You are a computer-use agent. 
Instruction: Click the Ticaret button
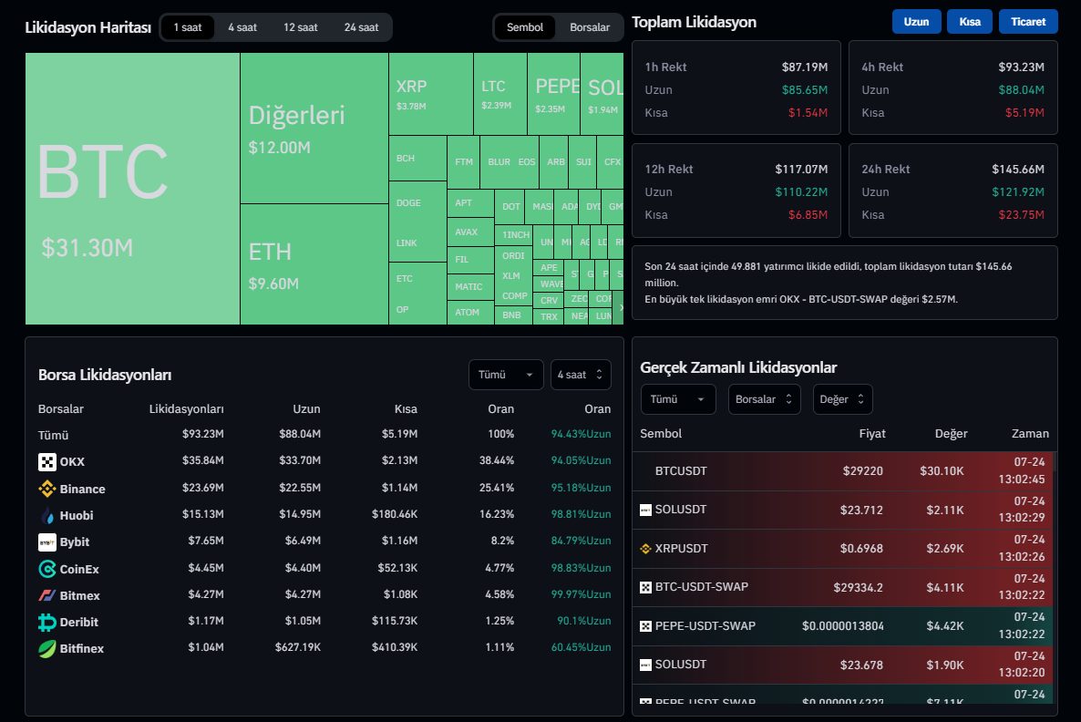click(1028, 22)
